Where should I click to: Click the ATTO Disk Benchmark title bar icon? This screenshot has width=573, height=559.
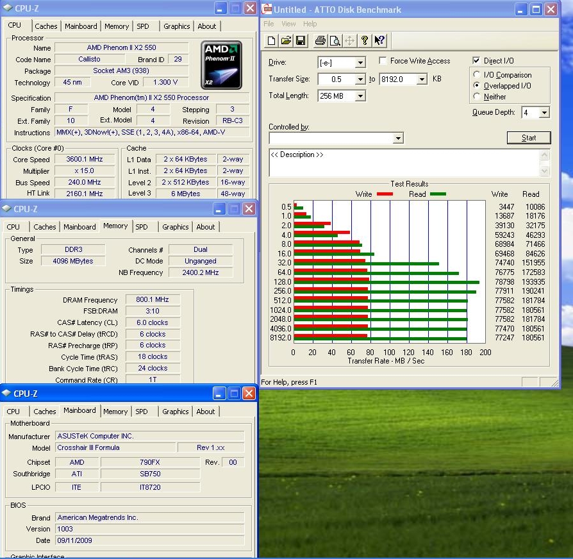coord(267,9)
